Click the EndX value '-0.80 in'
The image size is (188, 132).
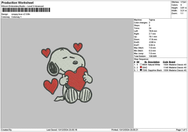tap(152, 42)
